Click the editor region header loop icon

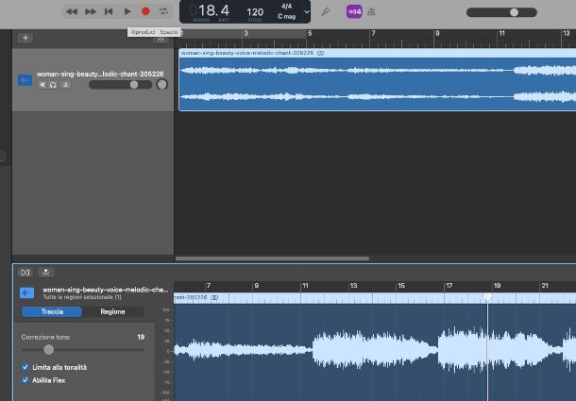tap(215, 297)
